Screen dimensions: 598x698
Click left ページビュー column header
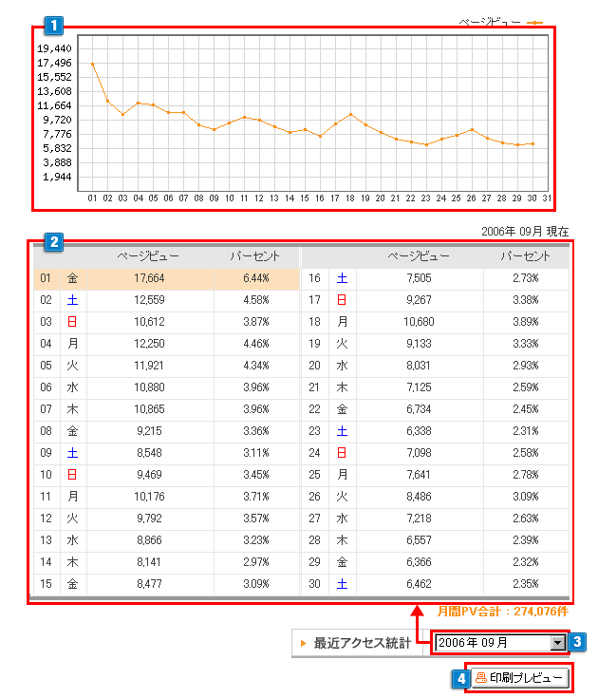[147, 256]
